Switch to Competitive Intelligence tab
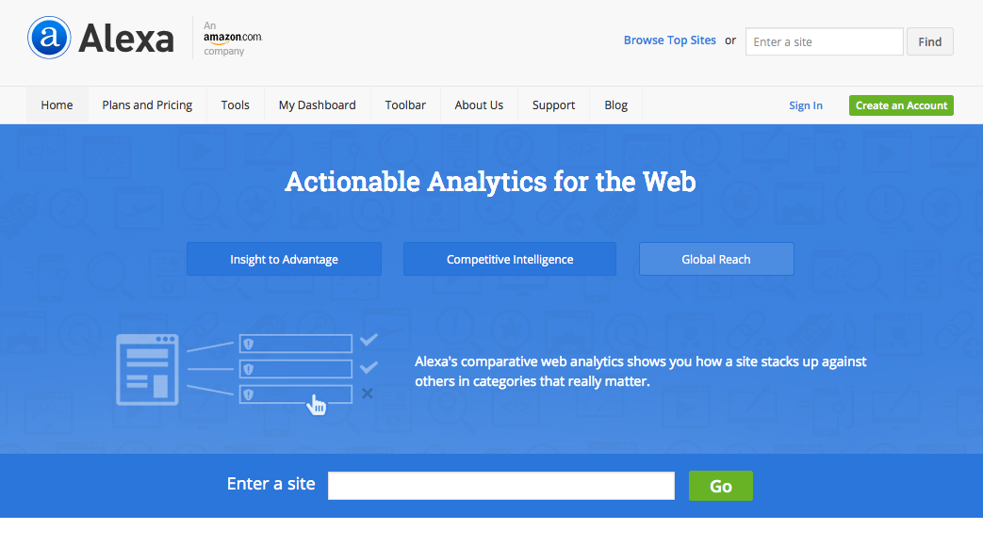983x546 pixels. tap(510, 259)
